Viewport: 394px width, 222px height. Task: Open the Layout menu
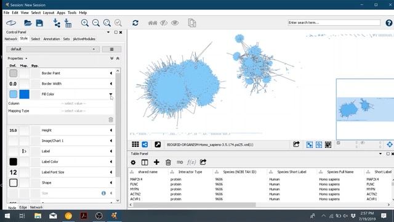49,12
